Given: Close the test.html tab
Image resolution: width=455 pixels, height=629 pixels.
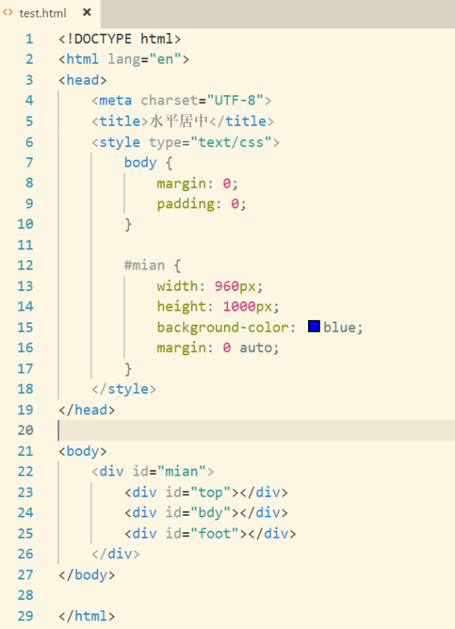Looking at the screenshot, I should (x=86, y=13).
